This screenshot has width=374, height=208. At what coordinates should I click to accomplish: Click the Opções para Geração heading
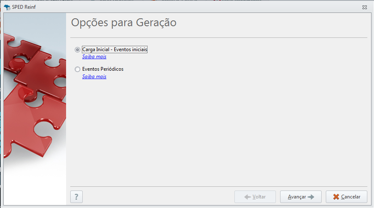click(x=123, y=23)
